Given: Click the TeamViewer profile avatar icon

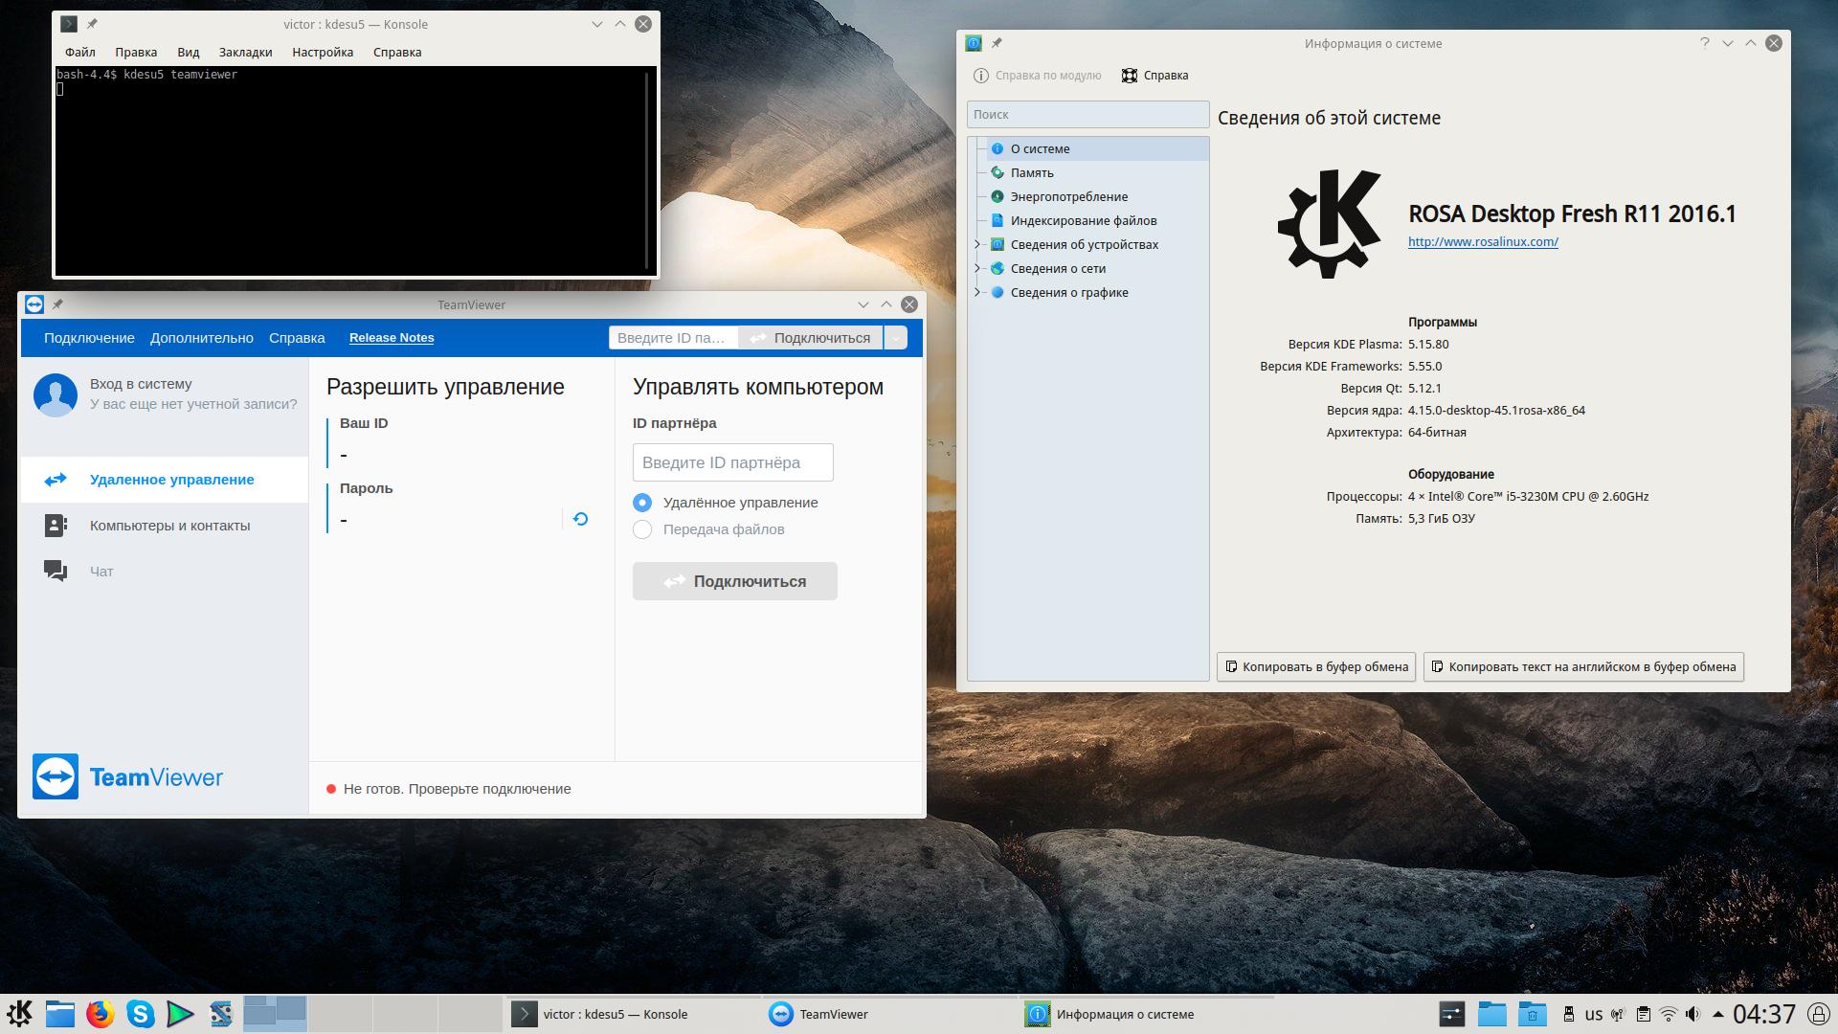Looking at the screenshot, I should click(56, 394).
